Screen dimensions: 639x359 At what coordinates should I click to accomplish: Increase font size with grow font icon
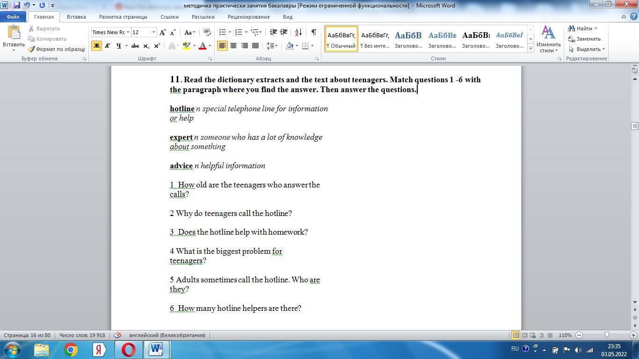[x=162, y=32]
